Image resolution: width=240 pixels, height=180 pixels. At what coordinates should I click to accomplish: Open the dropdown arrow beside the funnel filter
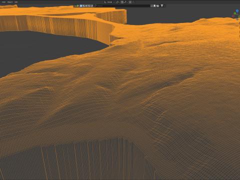[x=164, y=6]
